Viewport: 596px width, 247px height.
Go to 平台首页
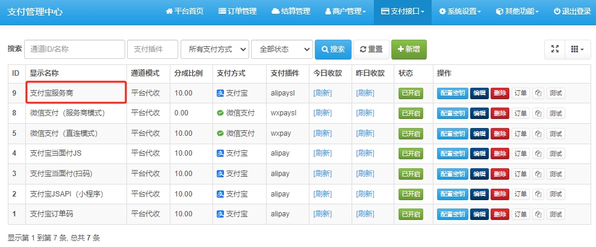[185, 11]
